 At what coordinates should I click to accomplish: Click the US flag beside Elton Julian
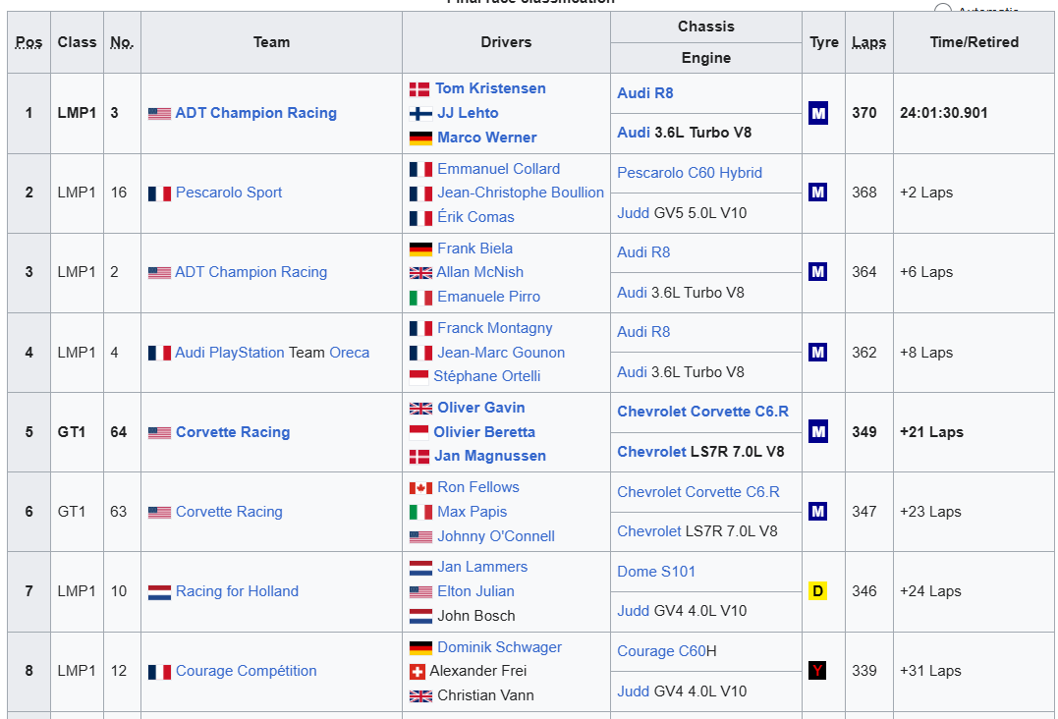(x=420, y=592)
